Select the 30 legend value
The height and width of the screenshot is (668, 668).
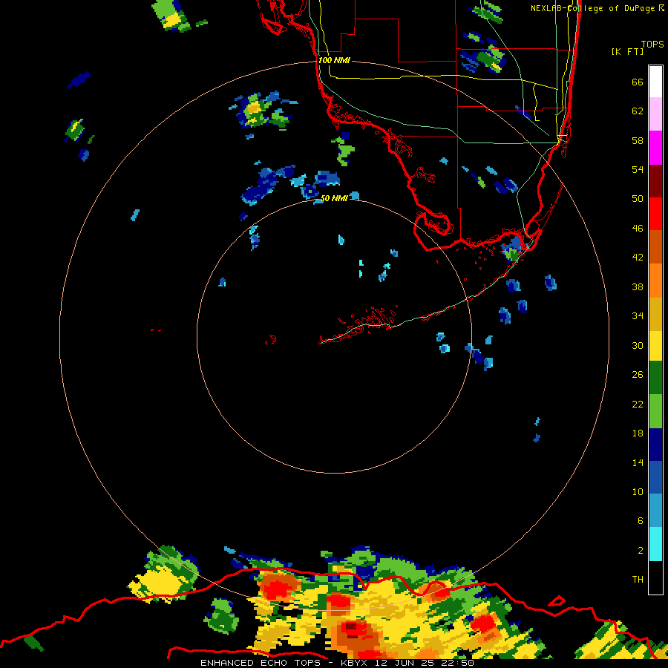coord(638,345)
